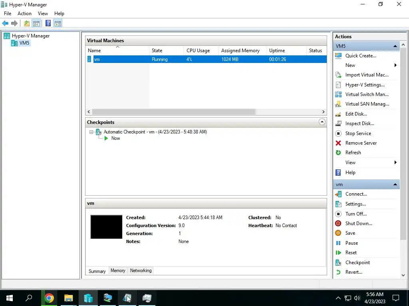Viewport: 409px width, 306px height.
Task: Open Virtual SAN Manager
Action: point(367,104)
